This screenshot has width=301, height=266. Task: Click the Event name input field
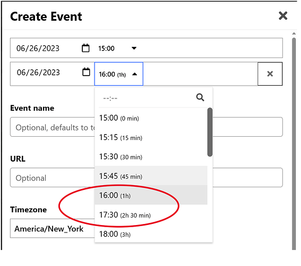147,127
